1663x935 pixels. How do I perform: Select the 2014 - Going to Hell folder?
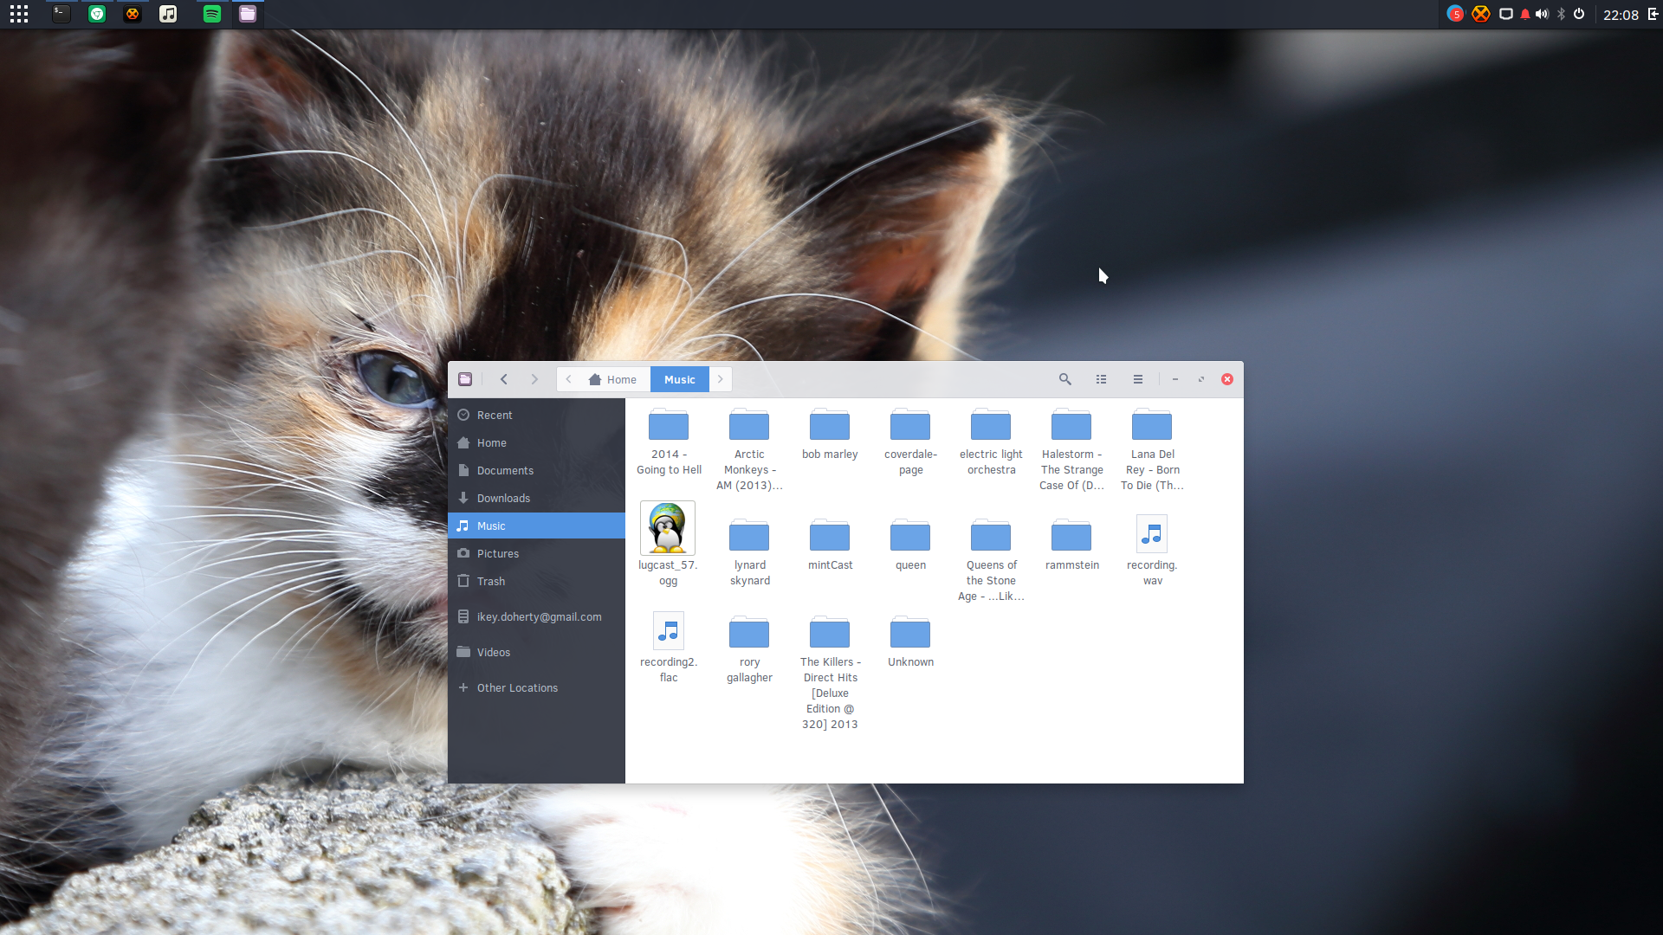[x=669, y=426]
